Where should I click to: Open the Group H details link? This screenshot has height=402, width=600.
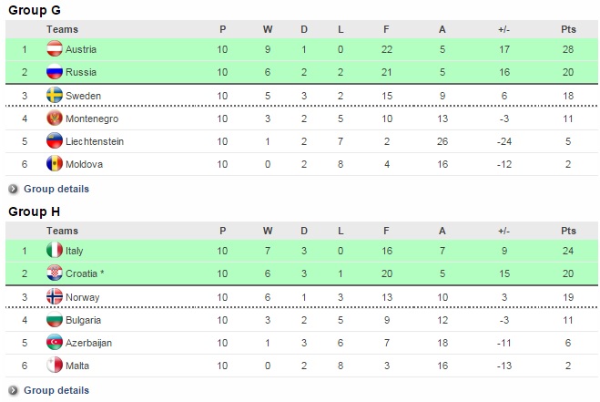click(x=56, y=390)
